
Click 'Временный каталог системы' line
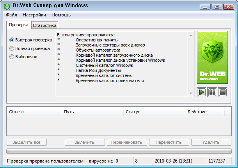pyautogui.click(x=104, y=75)
